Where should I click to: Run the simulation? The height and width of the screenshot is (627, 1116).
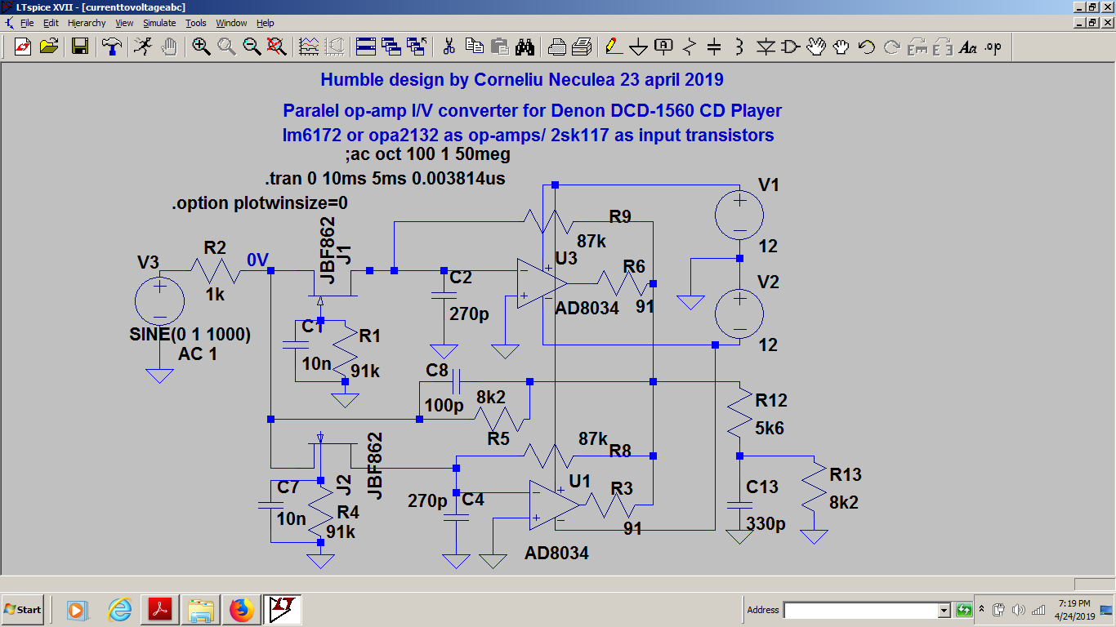coord(143,47)
